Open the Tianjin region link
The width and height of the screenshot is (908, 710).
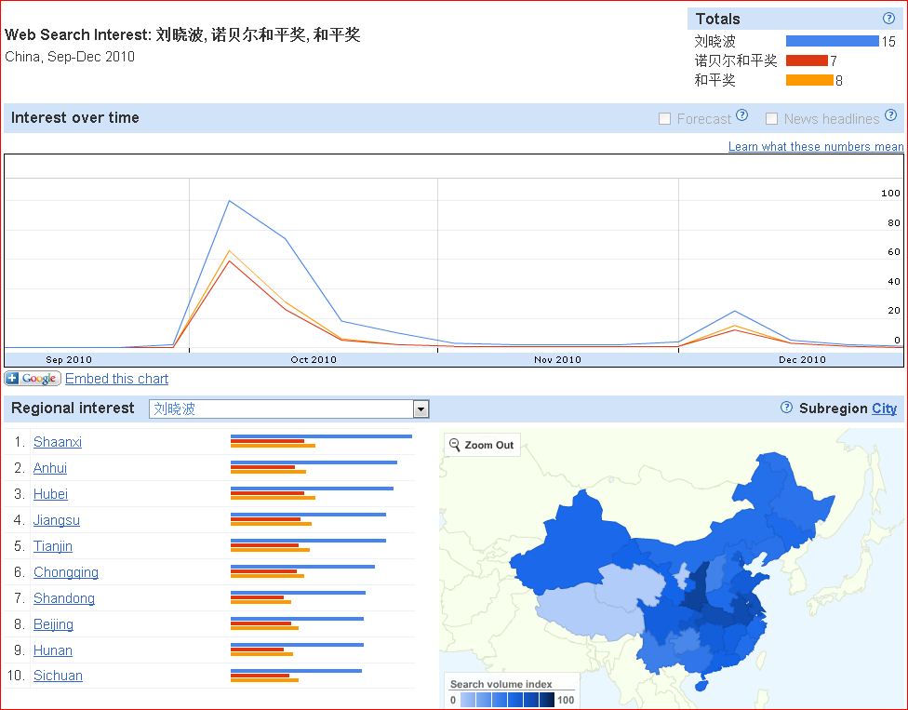[53, 546]
